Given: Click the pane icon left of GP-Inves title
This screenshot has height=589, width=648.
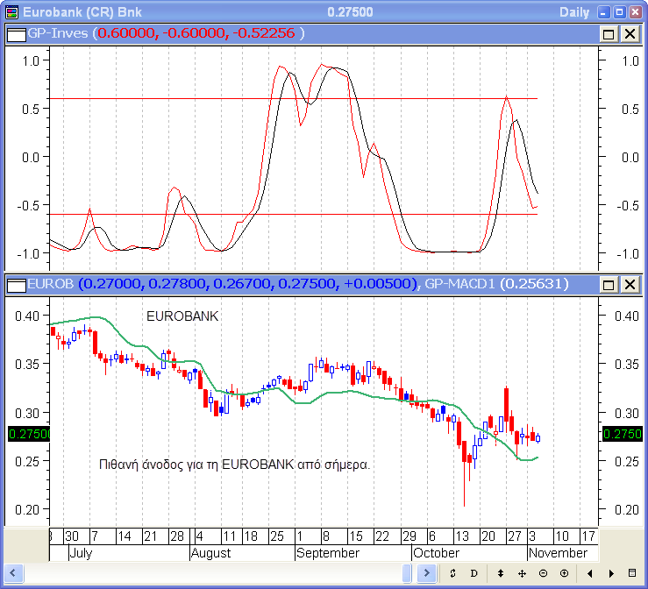Looking at the screenshot, I should coord(16,33).
